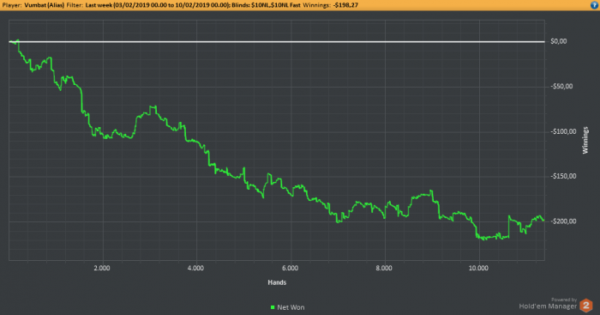Image resolution: width=600 pixels, height=315 pixels.
Task: Click the Hold'em Manager 2 logo badge
Action: point(585,306)
